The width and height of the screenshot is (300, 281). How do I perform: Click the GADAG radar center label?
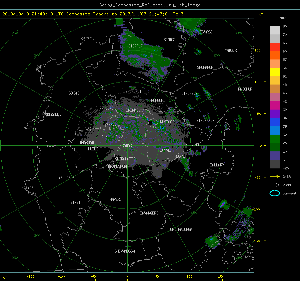tap(127, 146)
